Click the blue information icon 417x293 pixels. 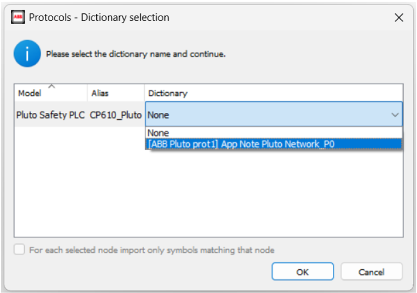click(27, 54)
